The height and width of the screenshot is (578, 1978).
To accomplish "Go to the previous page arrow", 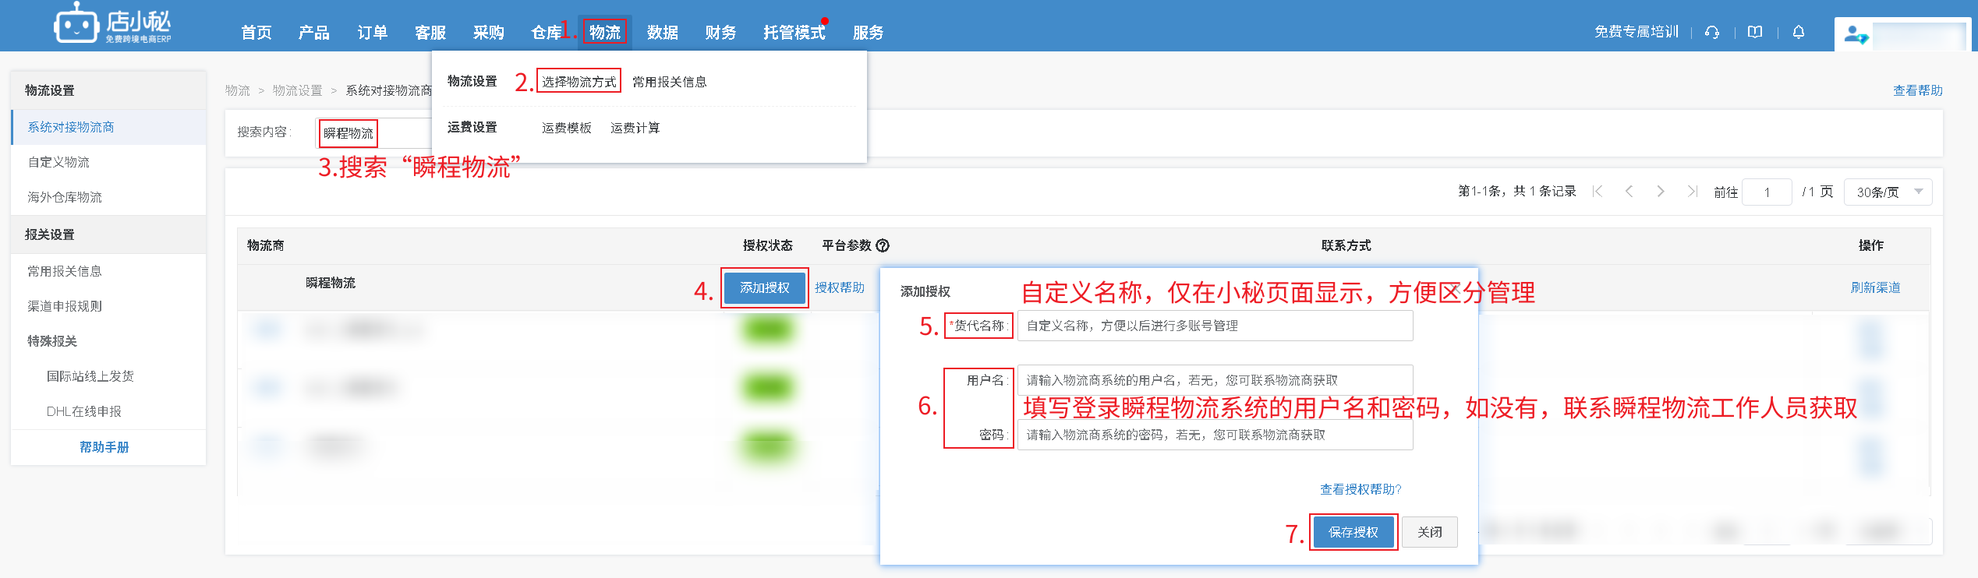I will click(1629, 192).
